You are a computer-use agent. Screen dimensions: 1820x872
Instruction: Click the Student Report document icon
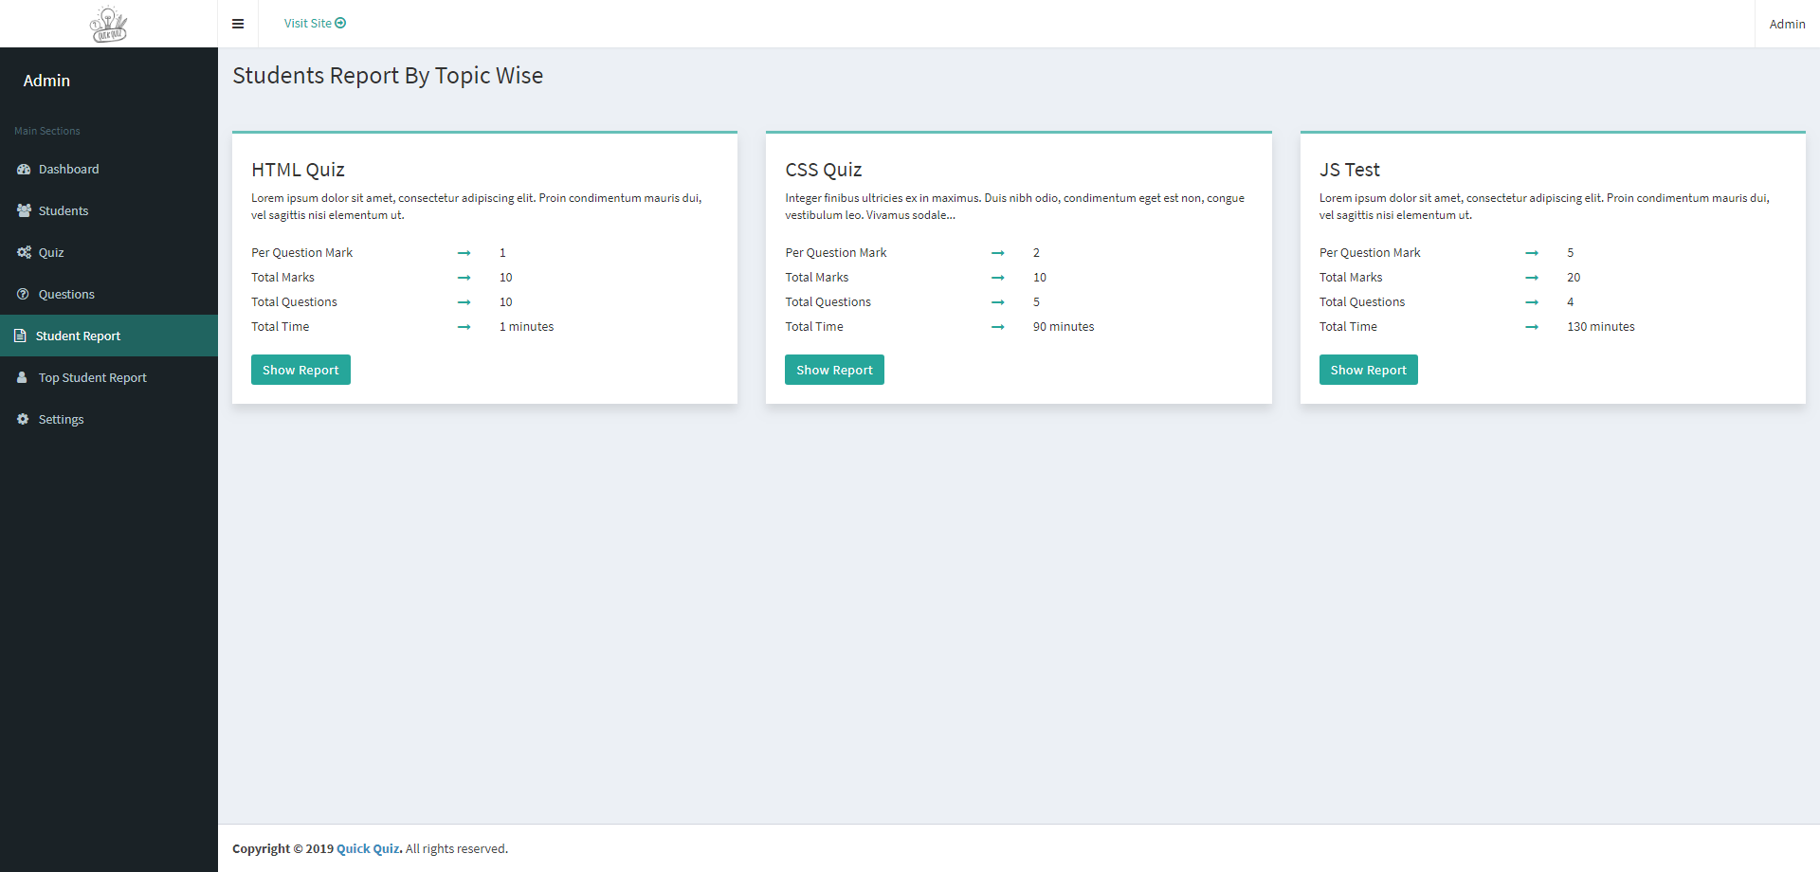click(x=20, y=336)
